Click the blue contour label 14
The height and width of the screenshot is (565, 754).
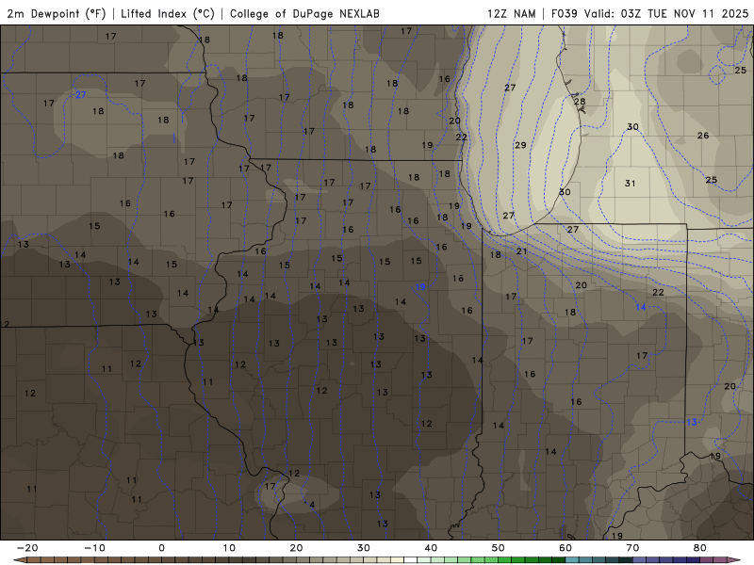641,307
